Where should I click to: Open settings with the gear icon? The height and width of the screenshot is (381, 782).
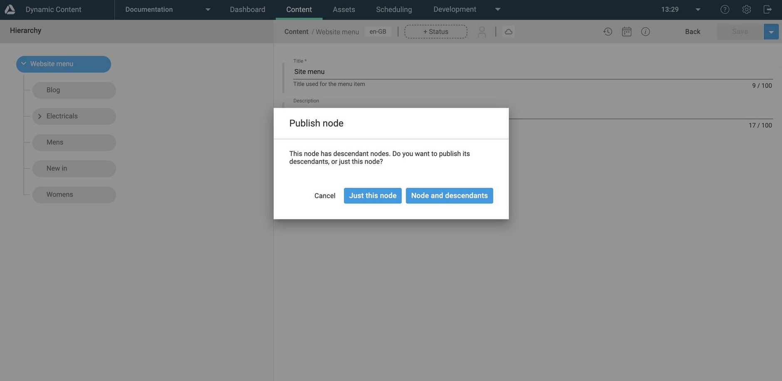click(x=747, y=9)
